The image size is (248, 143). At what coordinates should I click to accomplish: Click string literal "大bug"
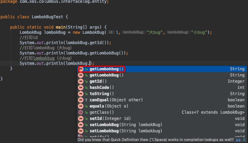(x=155, y=32)
